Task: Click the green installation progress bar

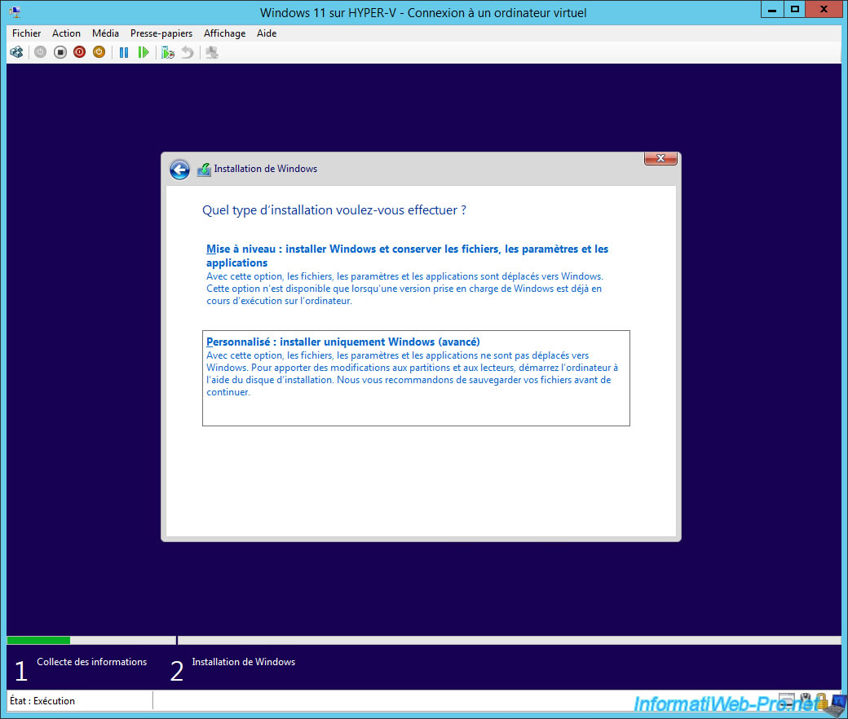Action: click(x=38, y=640)
